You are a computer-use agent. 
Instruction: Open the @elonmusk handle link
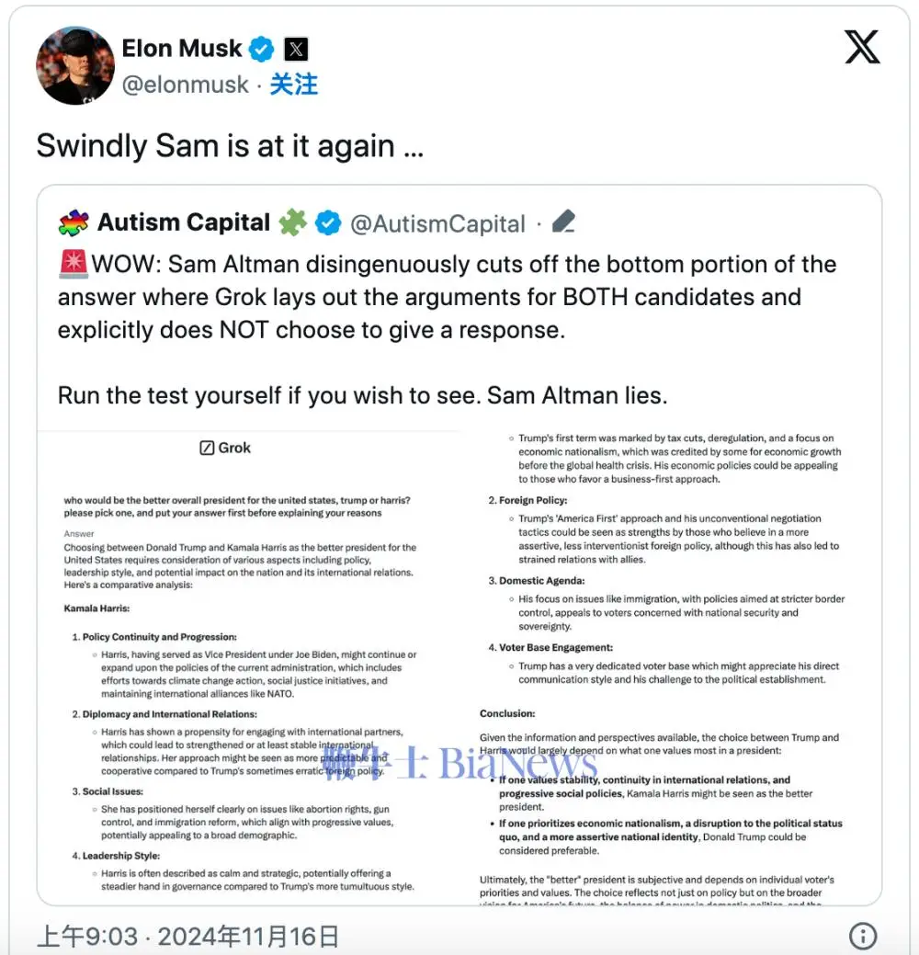(186, 85)
